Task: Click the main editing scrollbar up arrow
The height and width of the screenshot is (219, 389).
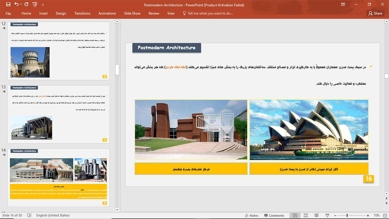Action: [386, 22]
